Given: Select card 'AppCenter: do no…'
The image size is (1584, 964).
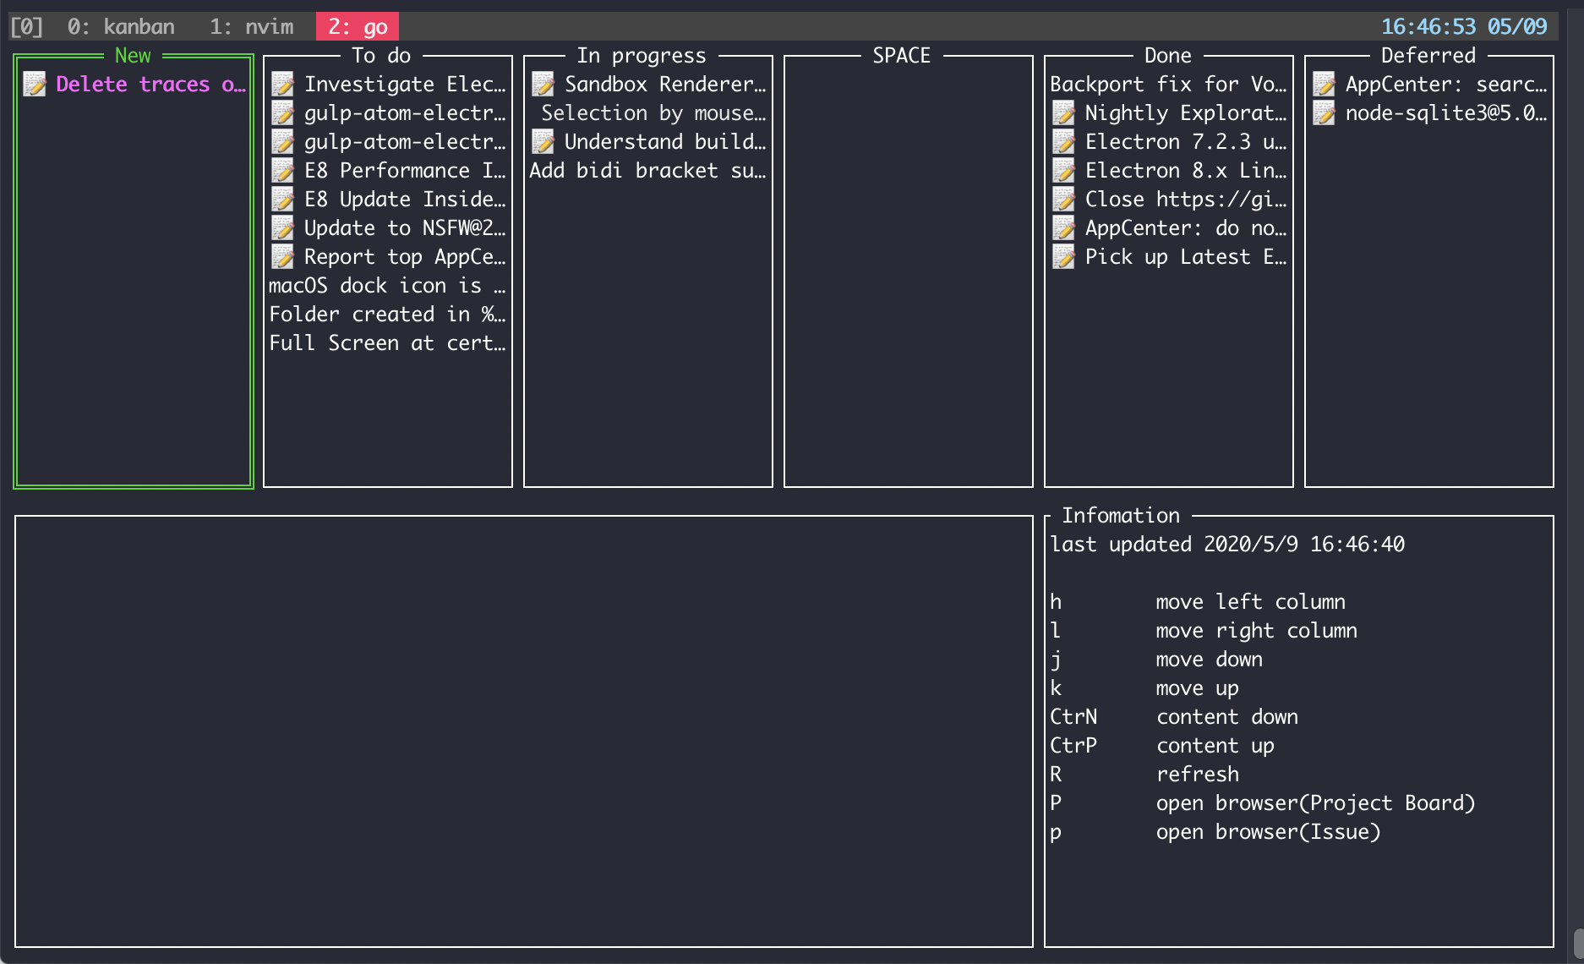Looking at the screenshot, I should 1169,227.
